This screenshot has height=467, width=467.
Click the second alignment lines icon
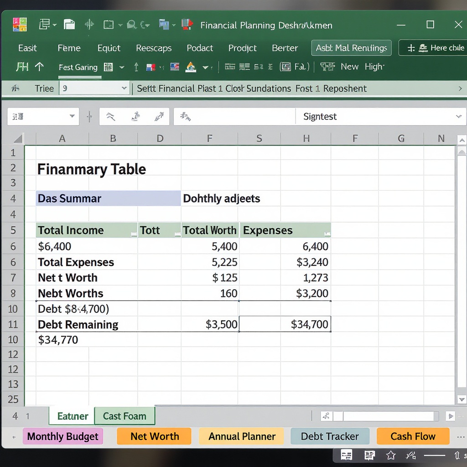(244, 67)
